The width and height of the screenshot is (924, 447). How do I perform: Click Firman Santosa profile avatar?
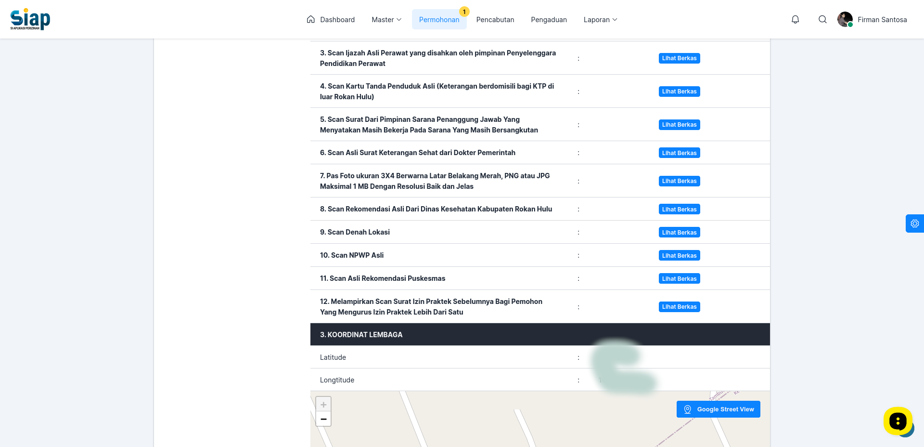845,19
